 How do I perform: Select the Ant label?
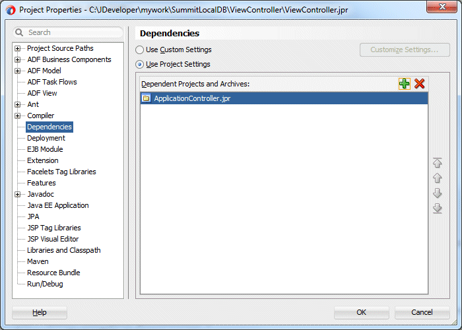point(33,104)
